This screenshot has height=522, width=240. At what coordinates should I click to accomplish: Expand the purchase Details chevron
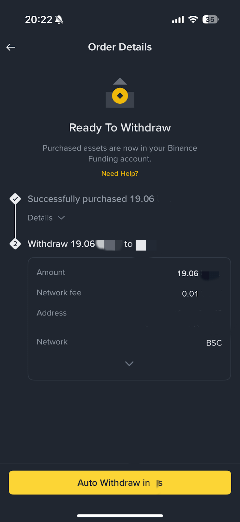tap(61, 218)
